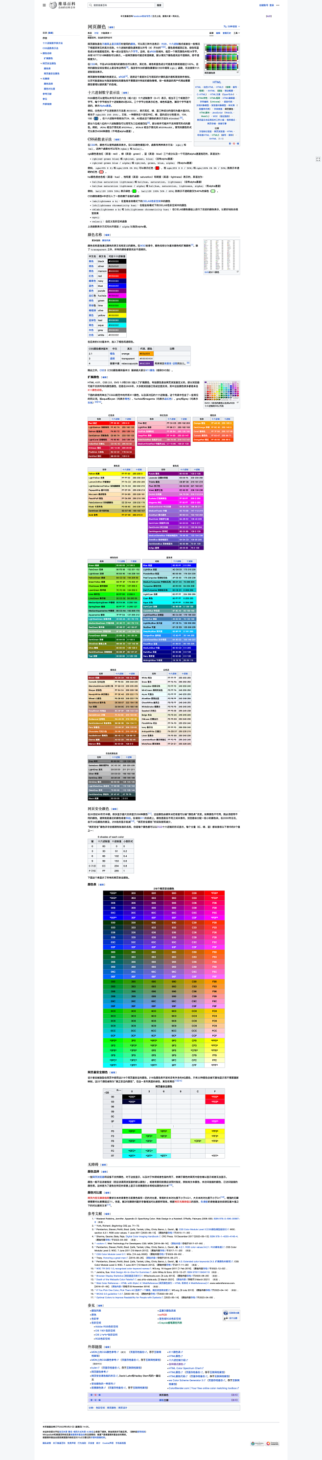322x1460 pixels.
Task: Click the magenta fuchsia #FF00FF color cell
Action: point(117,296)
